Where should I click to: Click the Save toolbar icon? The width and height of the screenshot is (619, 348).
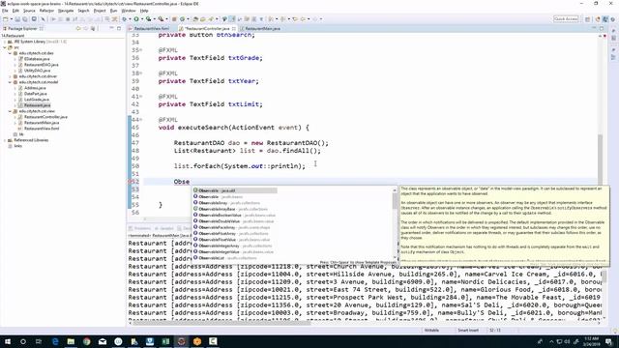click(x=17, y=19)
